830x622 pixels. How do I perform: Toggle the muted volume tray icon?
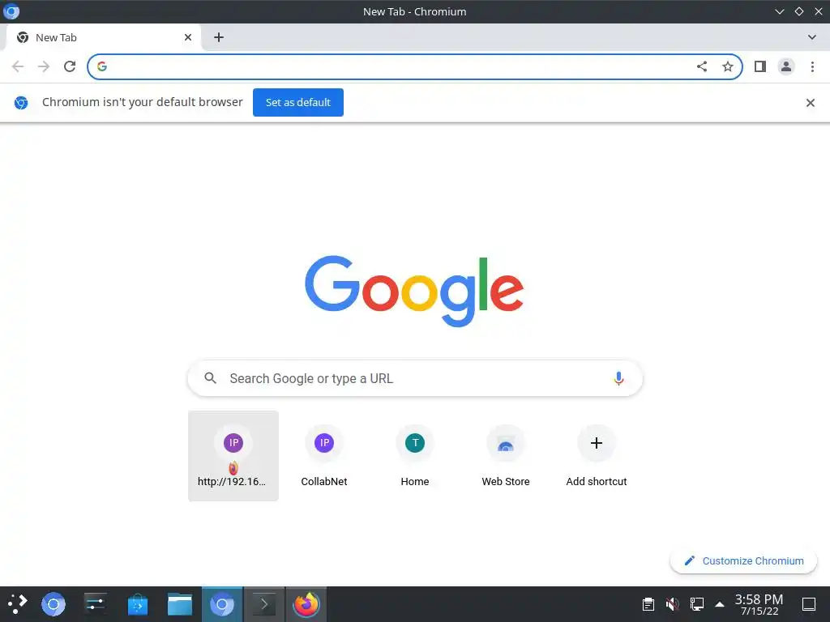[672, 604]
